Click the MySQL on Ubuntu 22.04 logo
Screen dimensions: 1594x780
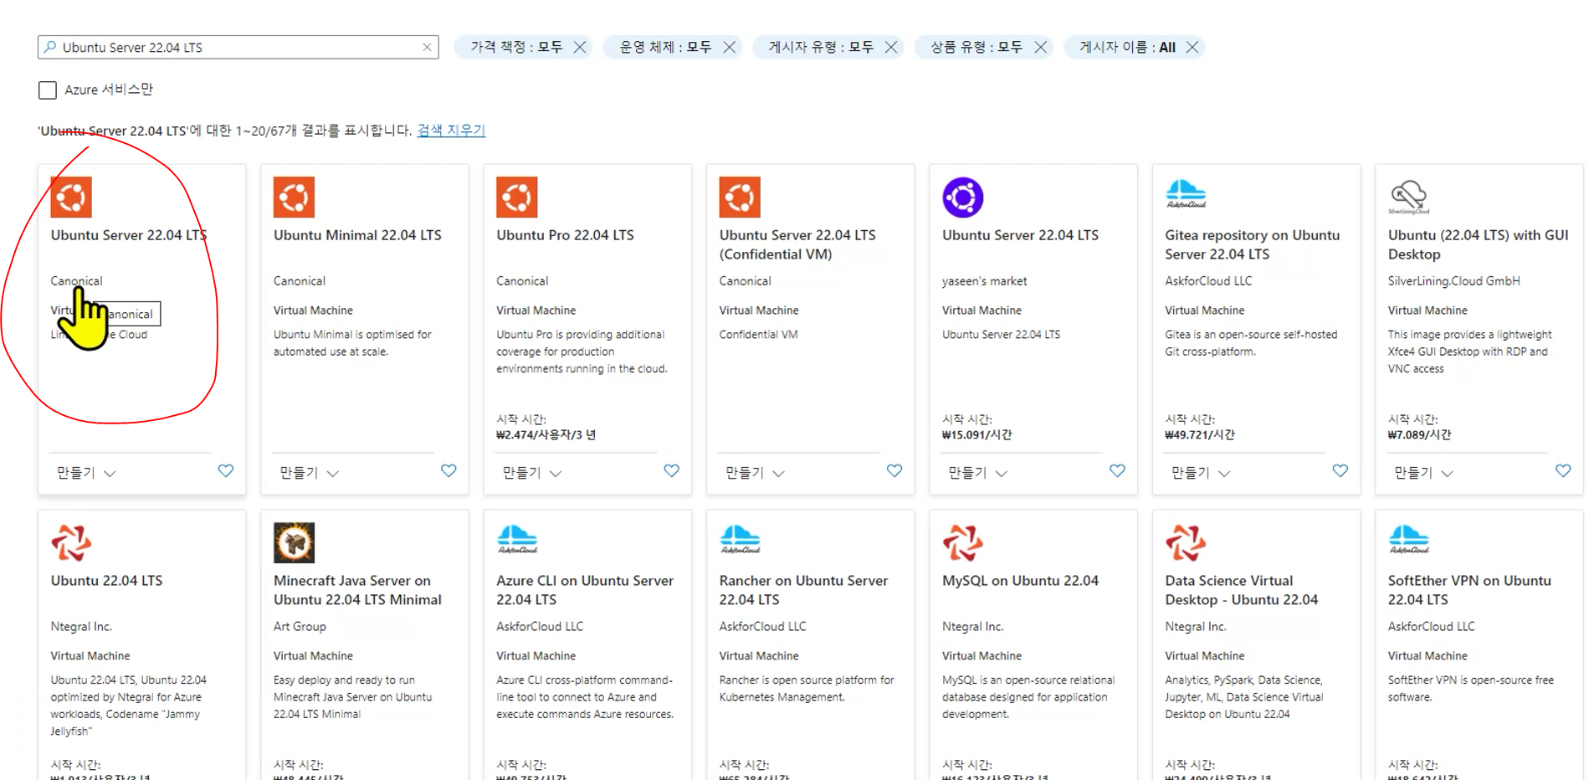pyautogui.click(x=963, y=542)
